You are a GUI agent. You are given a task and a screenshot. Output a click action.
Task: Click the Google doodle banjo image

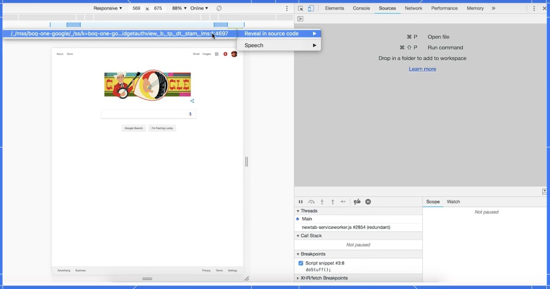148,85
